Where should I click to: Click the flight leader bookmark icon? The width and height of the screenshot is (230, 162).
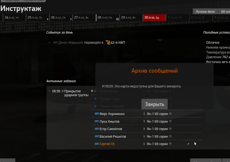click(92, 91)
